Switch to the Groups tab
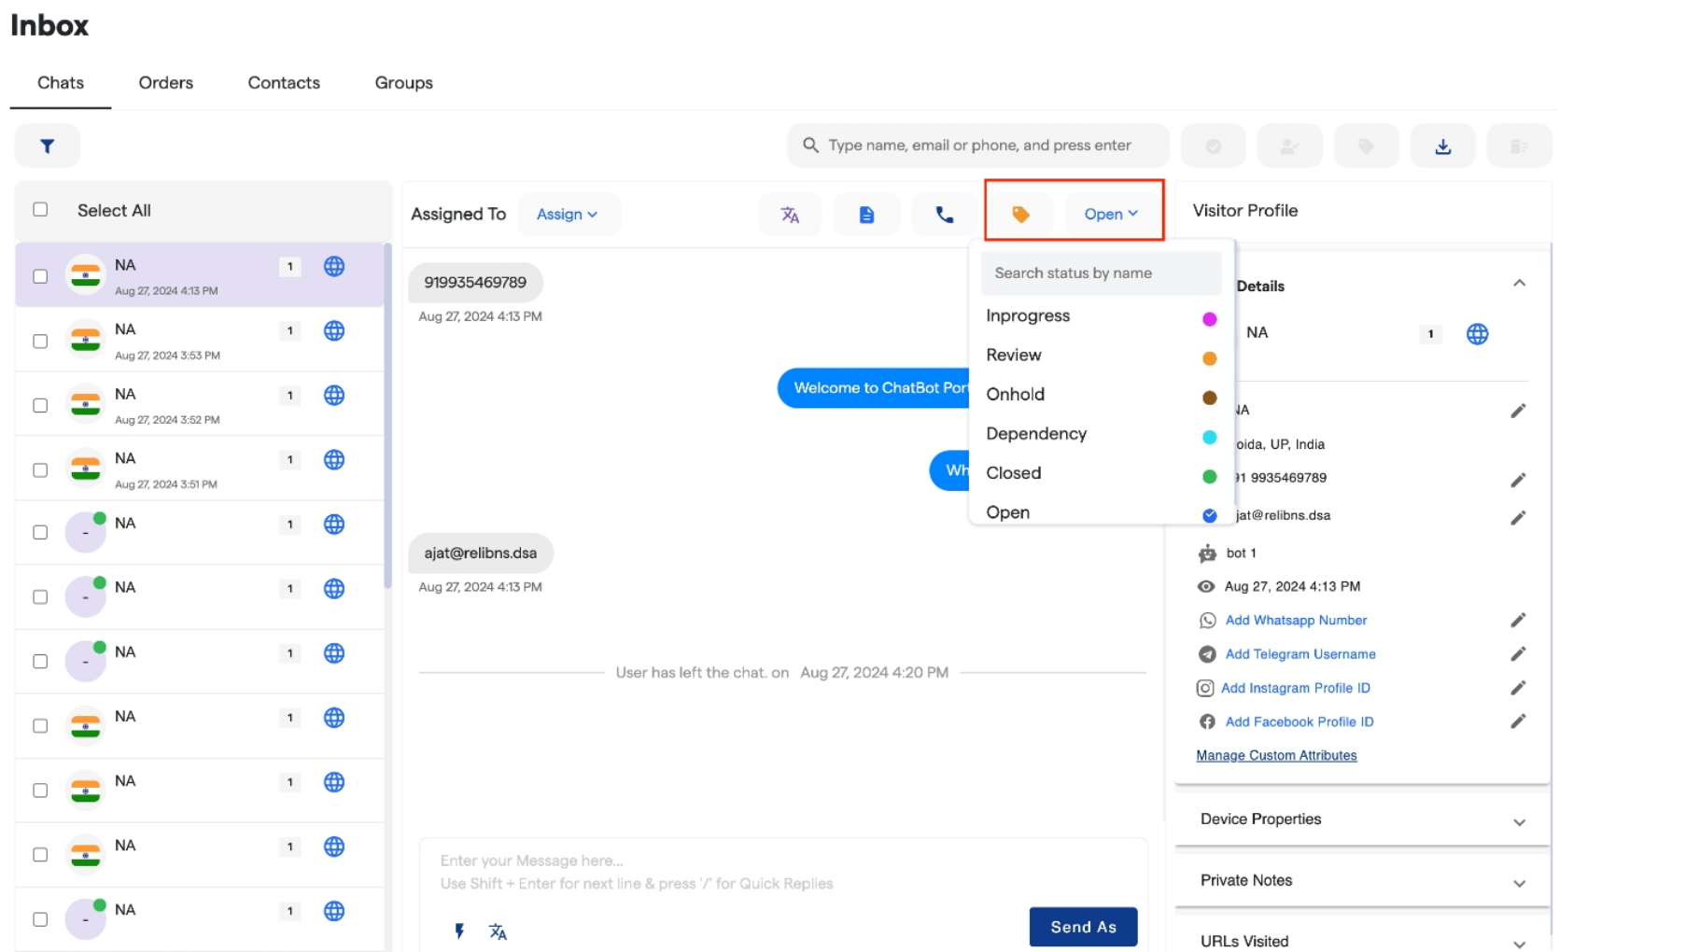This screenshot has width=1686, height=952. (x=403, y=83)
